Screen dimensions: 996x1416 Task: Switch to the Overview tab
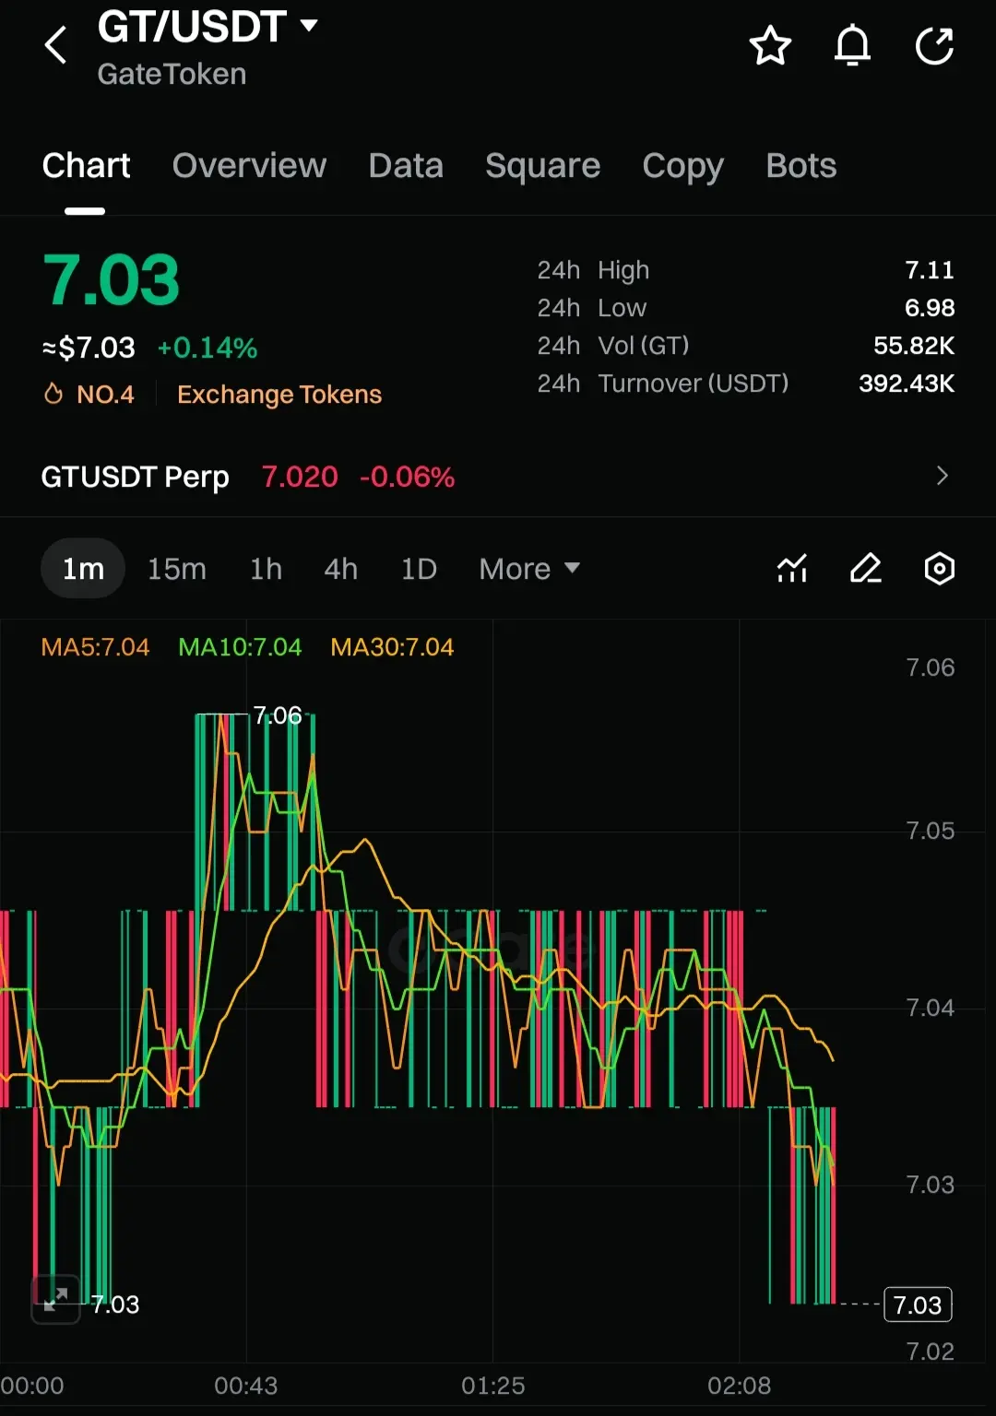[x=249, y=166]
